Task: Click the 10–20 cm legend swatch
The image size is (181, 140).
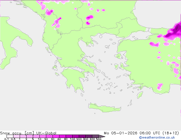Action: 43,136
